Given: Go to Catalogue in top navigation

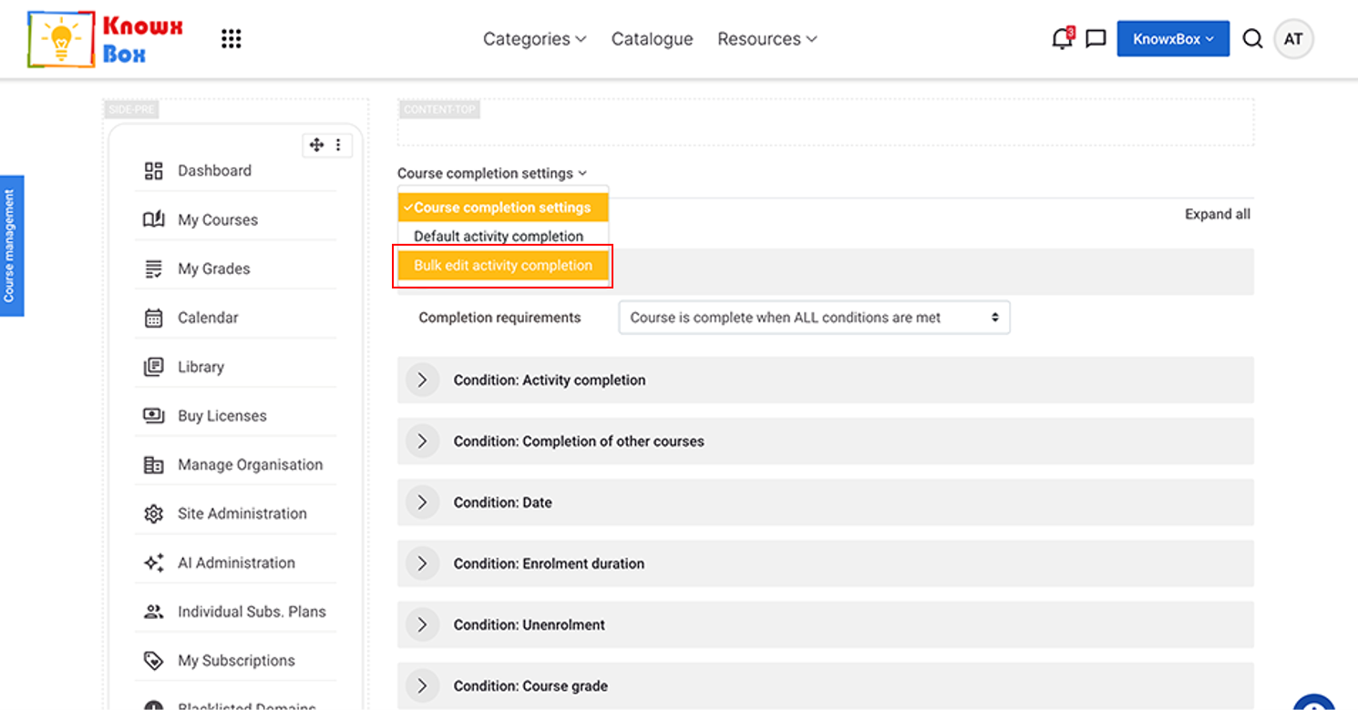Looking at the screenshot, I should click(652, 39).
